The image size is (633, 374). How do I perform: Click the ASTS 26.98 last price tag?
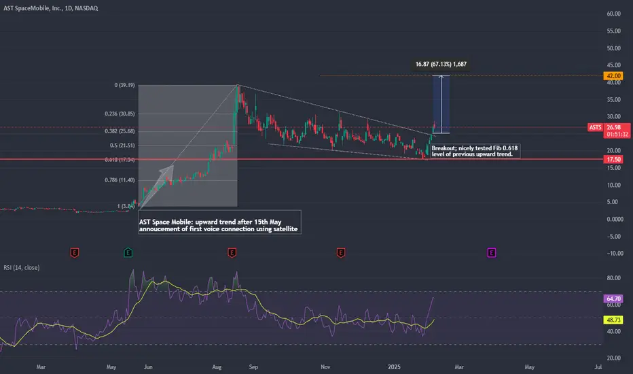coord(609,127)
